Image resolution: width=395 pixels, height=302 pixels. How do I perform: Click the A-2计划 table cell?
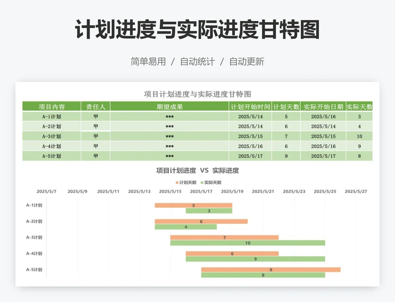(52, 126)
